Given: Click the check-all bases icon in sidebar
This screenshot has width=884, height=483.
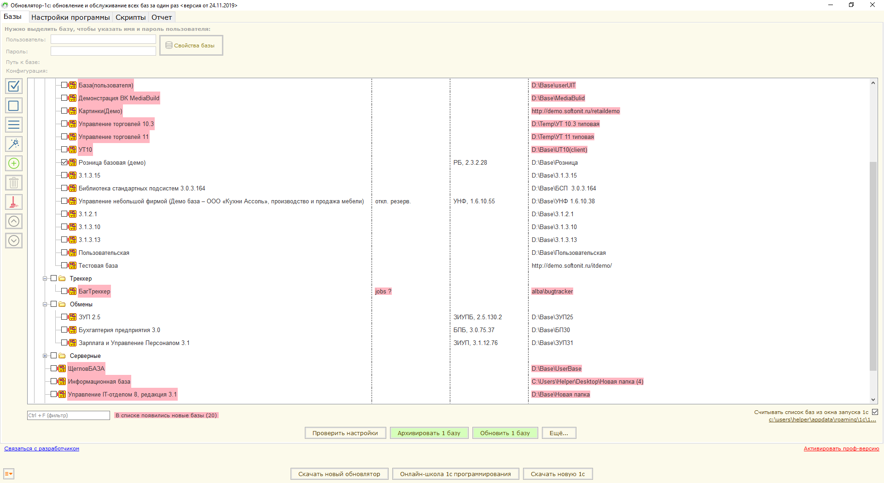Looking at the screenshot, I should point(14,86).
